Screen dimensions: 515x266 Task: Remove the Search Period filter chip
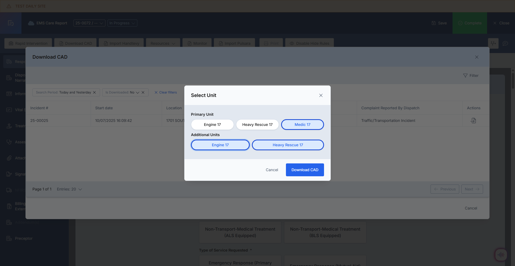94,92
